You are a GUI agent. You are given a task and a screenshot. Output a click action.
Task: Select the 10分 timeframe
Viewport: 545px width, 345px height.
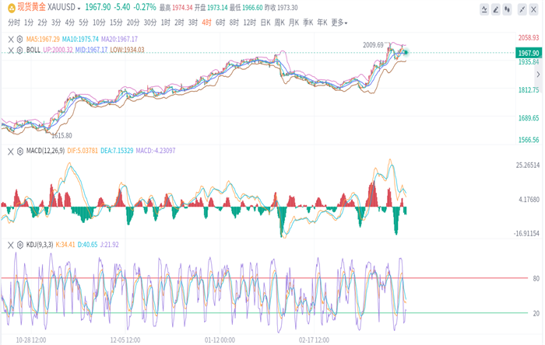click(x=99, y=23)
